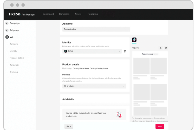195x130 pixels.
Task: Open the Dashboard menu
Action: [x=48, y=14]
